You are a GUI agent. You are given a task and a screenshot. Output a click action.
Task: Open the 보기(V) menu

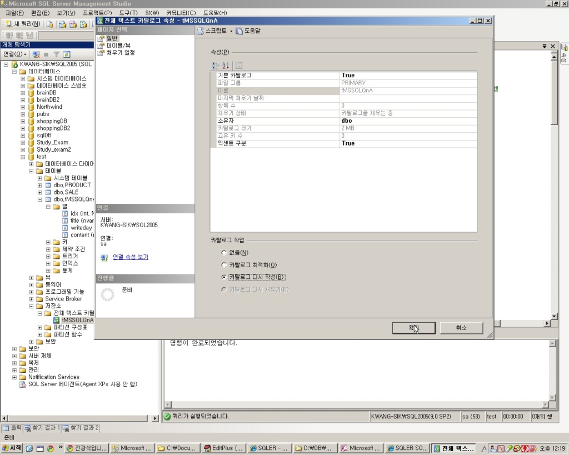66,13
